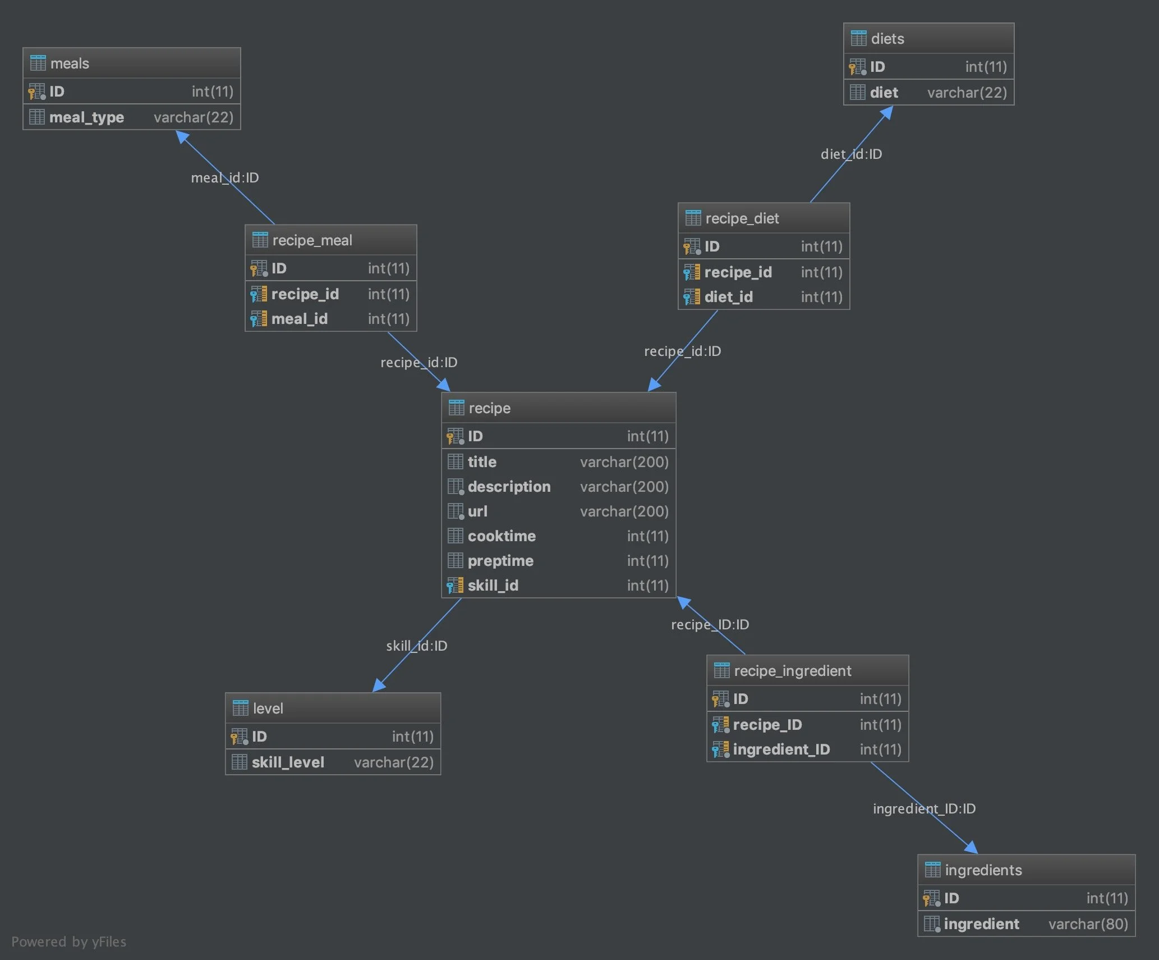Viewport: 1159px width, 960px height.
Task: Click the key icon beside diet_id in recipe_diet
Action: point(691,296)
